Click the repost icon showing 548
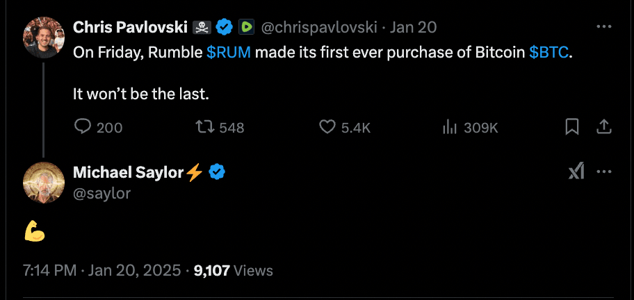This screenshot has width=634, height=300. (204, 127)
